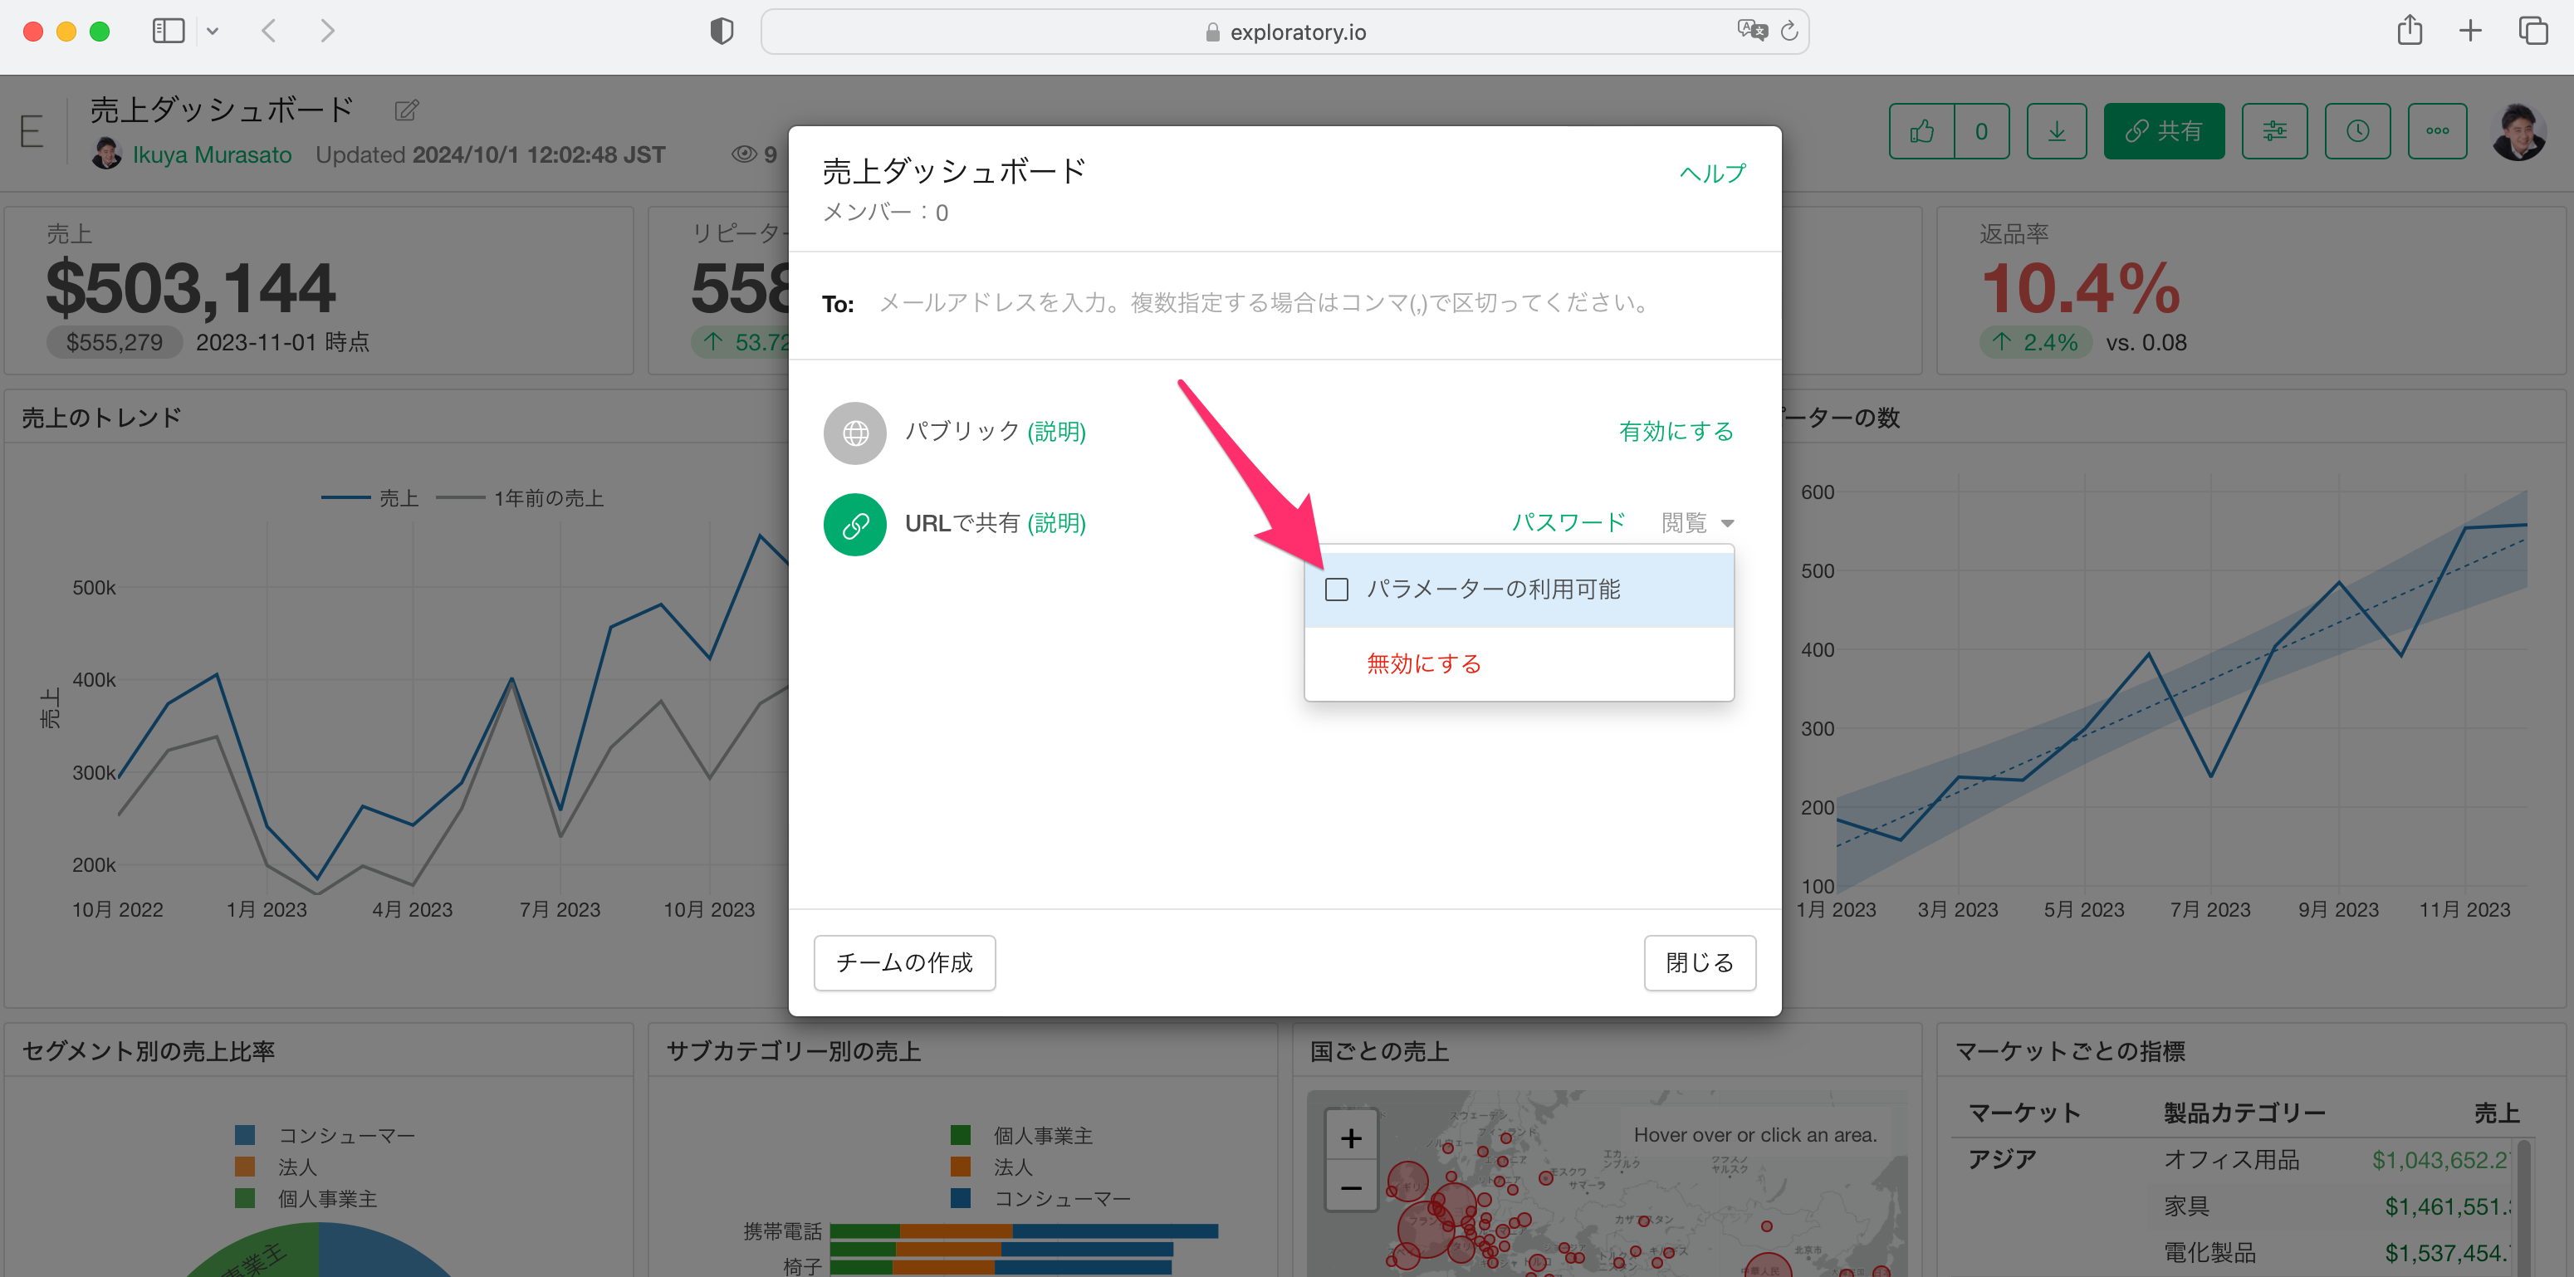Select 無効にする in the dropdown menu

[x=1423, y=663]
